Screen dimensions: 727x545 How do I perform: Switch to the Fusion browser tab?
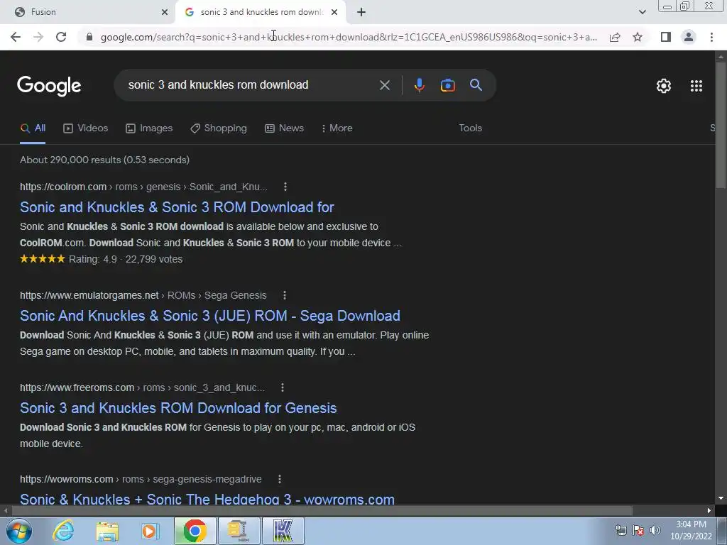point(88,12)
